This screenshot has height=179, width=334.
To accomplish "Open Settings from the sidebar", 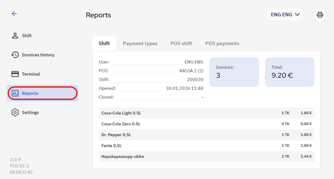I will (30, 112).
